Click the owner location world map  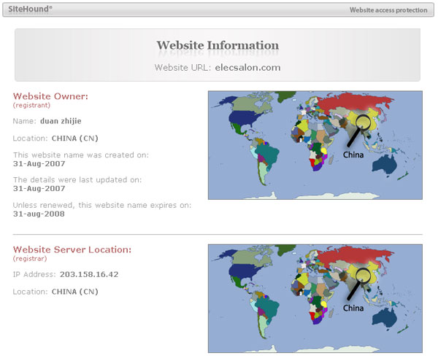[315, 145]
